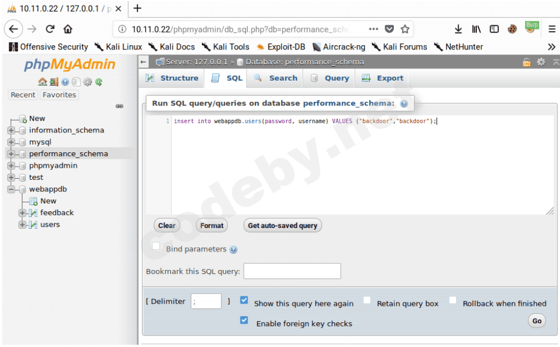Expand the information_schema database node

pos(11,130)
